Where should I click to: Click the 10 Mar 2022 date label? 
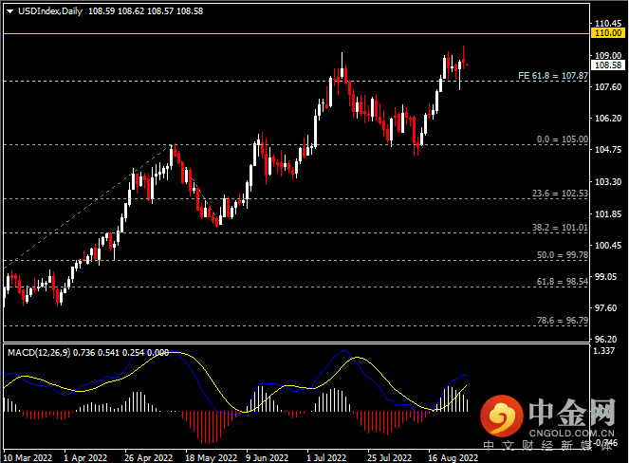point(28,458)
